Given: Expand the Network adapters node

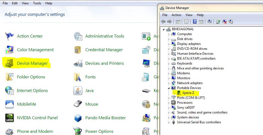Looking at the screenshot, I should 169,83.
